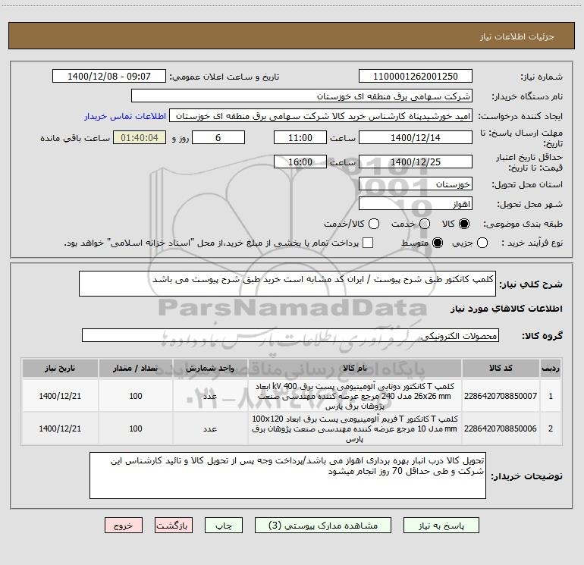Click row 2 product name with 100x120 mm

(x=355, y=428)
